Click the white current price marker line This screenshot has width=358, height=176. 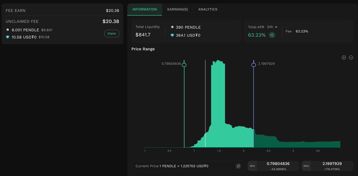[205, 104]
